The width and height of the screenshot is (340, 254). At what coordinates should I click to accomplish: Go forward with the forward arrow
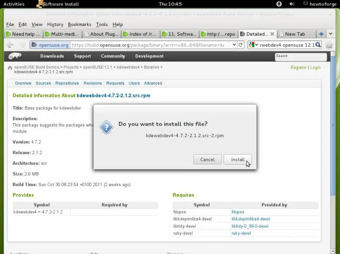23,45
